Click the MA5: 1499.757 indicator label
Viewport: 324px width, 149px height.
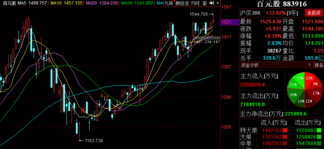pyautogui.click(x=33, y=3)
